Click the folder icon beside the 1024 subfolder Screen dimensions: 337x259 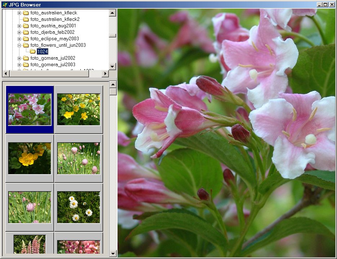click(x=32, y=51)
